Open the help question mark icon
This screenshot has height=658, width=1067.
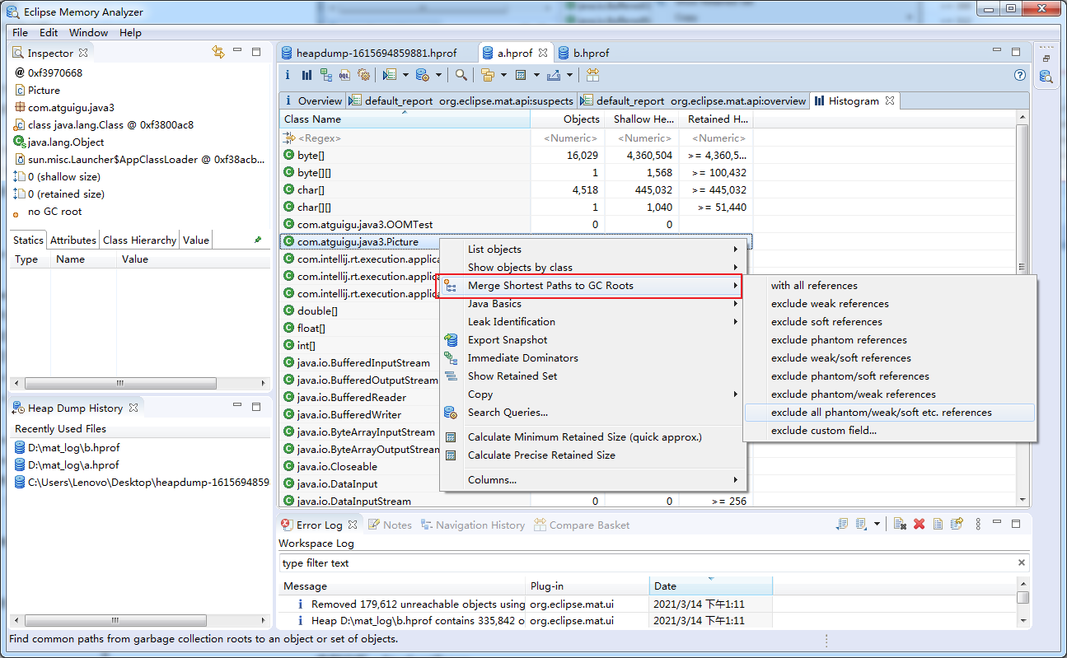[x=1019, y=75]
